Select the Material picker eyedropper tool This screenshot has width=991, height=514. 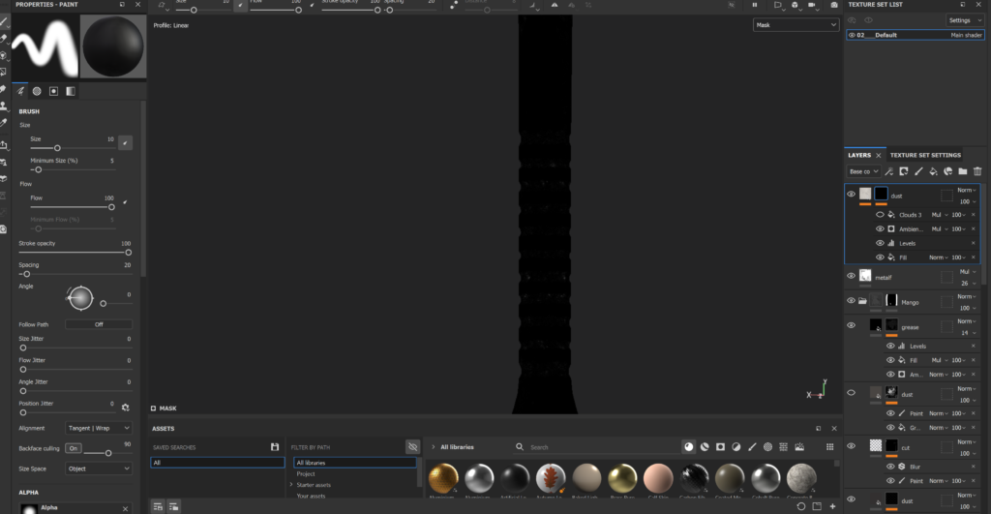(4, 123)
